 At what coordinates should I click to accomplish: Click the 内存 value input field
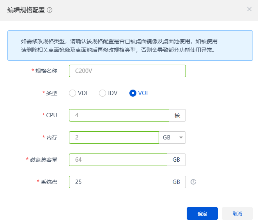[x=113, y=138]
